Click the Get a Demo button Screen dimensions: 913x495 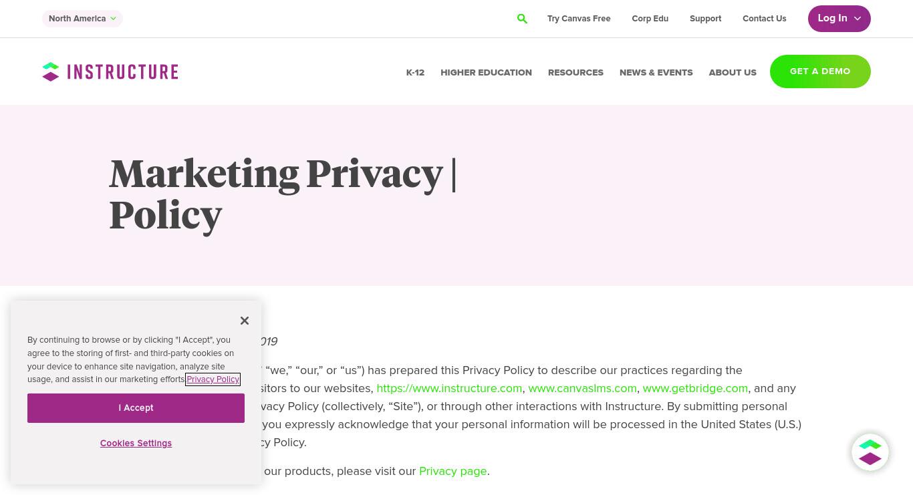coord(820,71)
